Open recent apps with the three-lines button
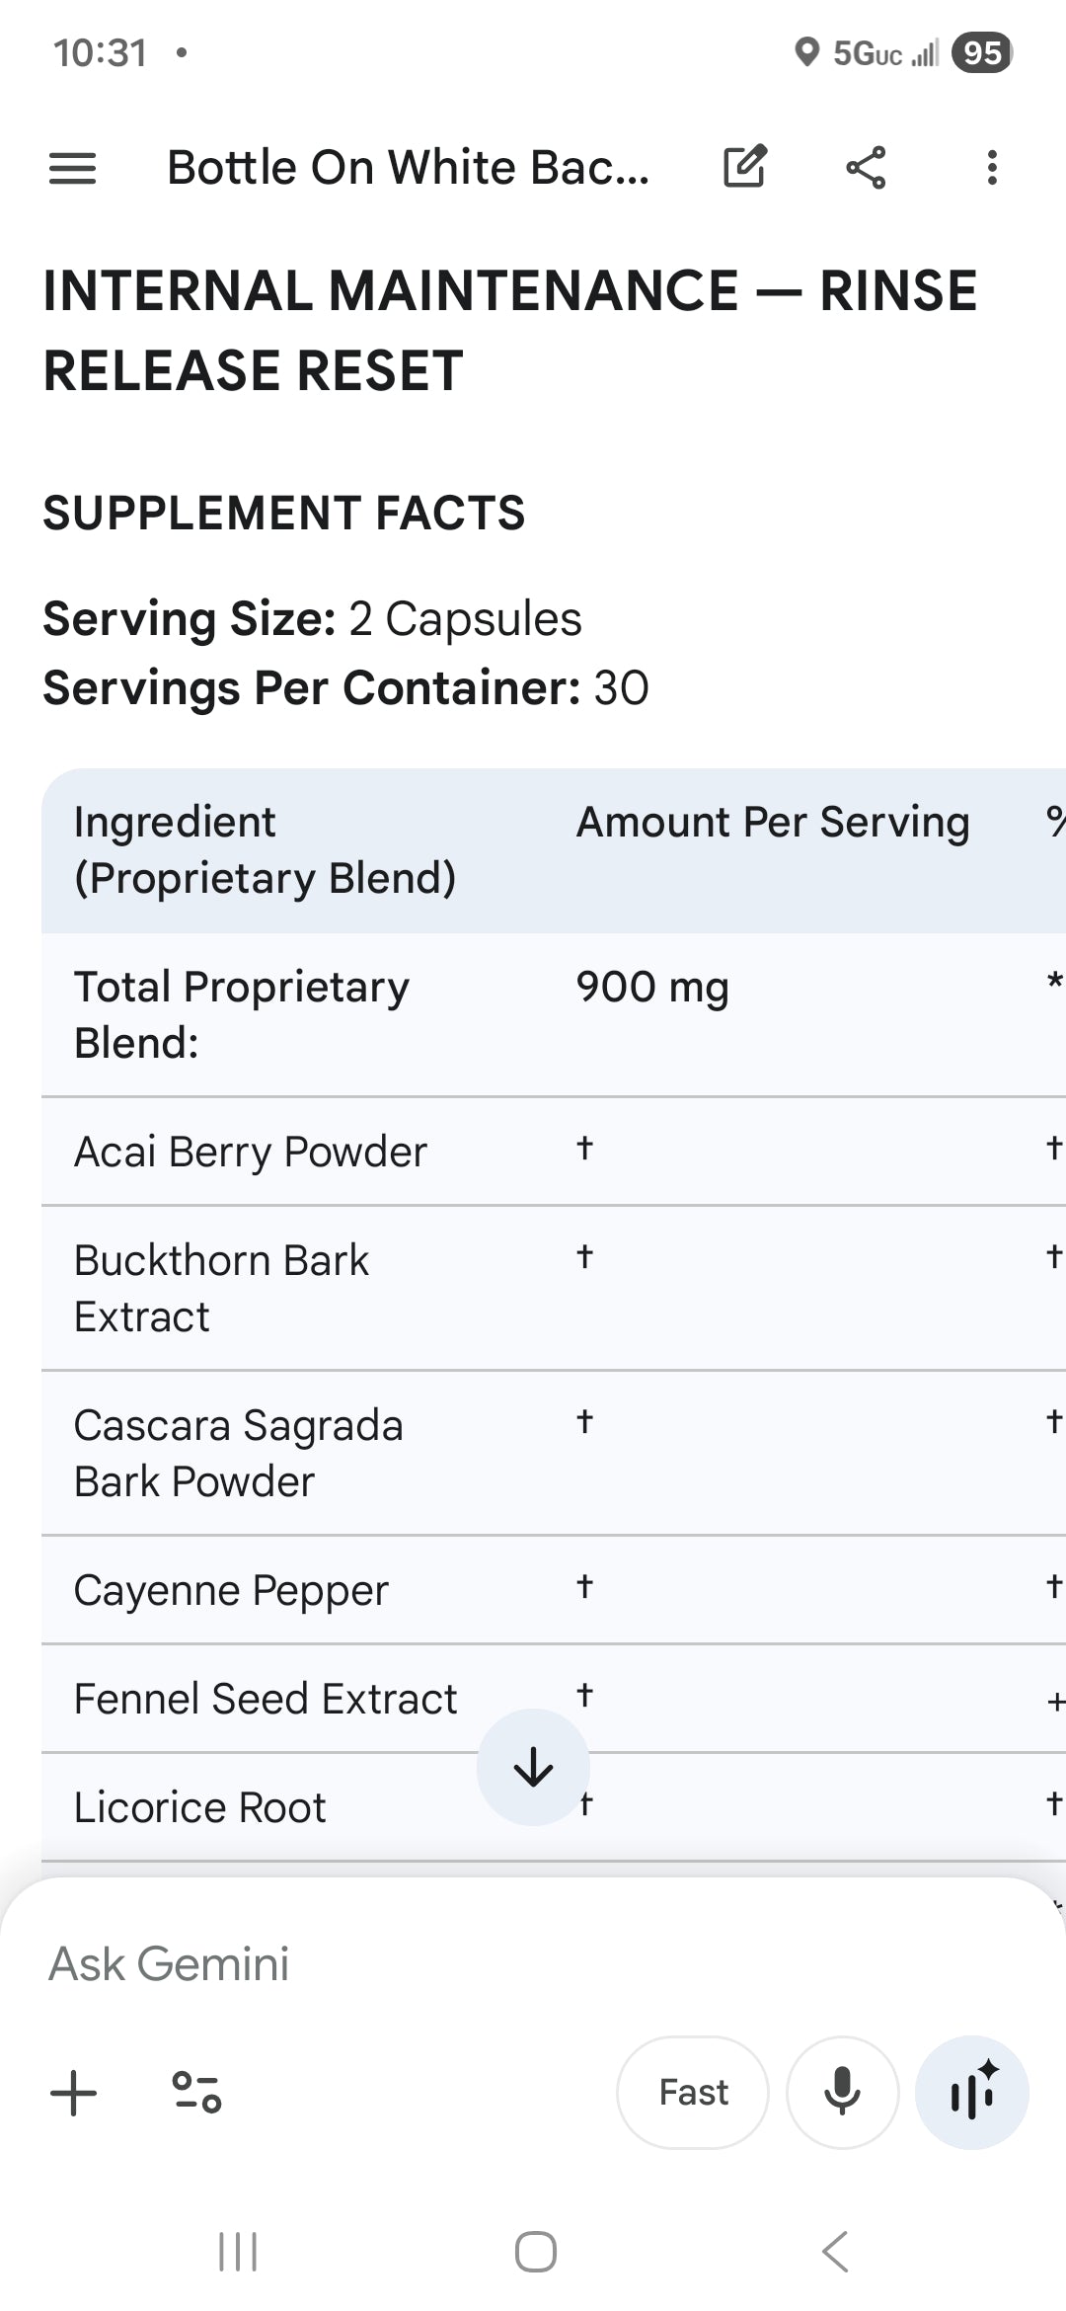1066x2311 pixels. tap(238, 2252)
